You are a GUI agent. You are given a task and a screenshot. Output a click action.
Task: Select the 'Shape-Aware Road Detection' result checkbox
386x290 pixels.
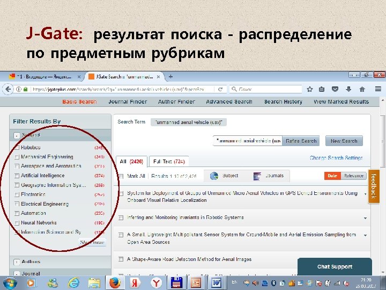(x=121, y=259)
